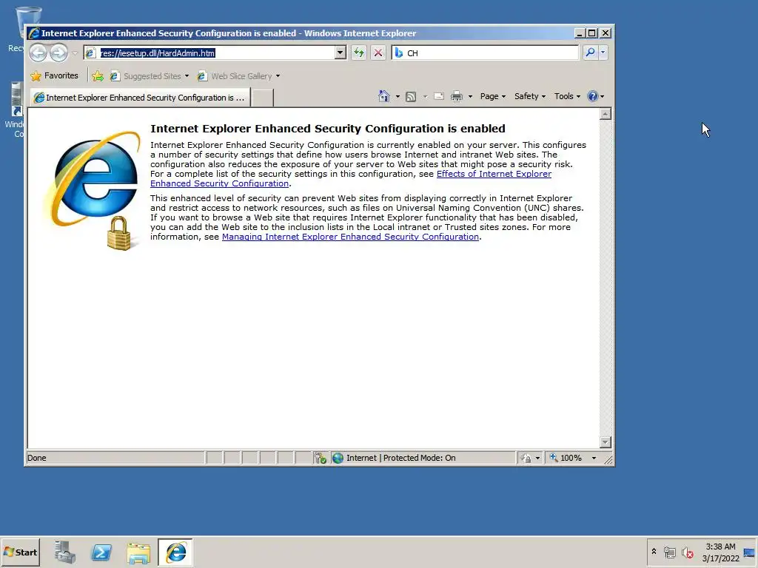Click the Internet Explorer title bar icon
The image size is (758, 568).
(x=34, y=33)
